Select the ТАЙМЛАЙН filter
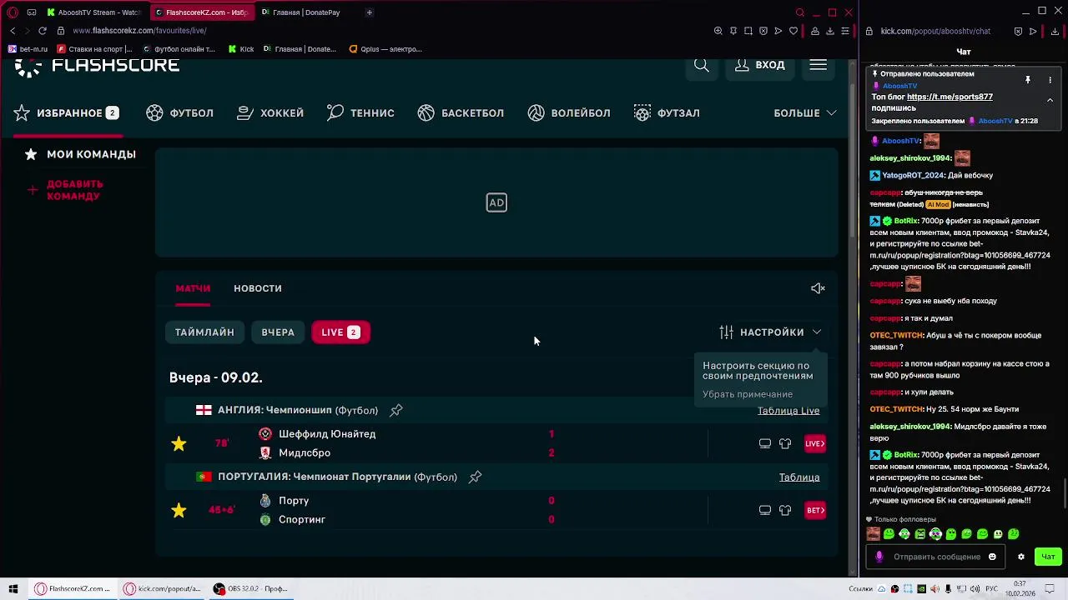 (x=204, y=332)
